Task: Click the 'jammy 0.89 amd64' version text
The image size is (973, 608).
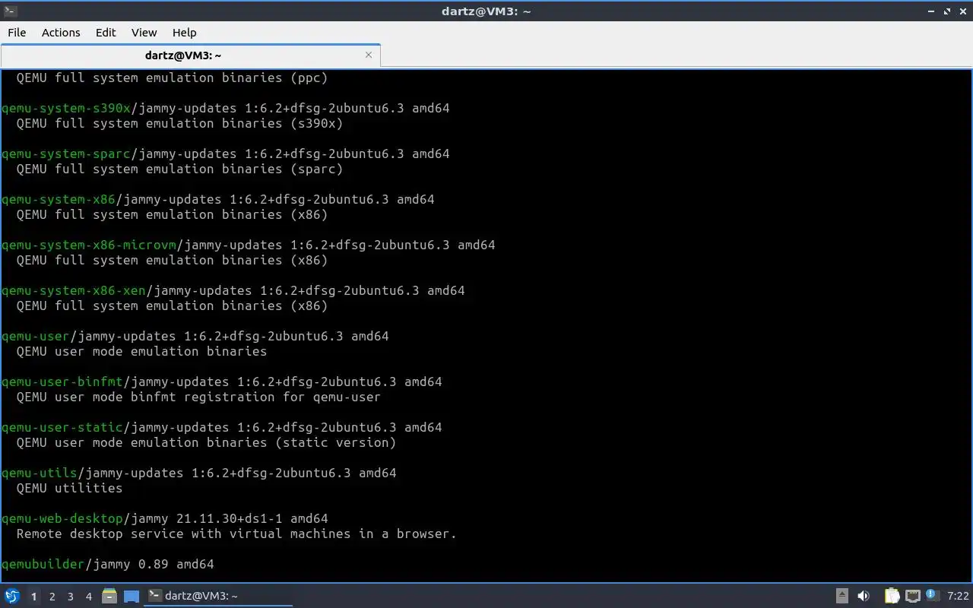Action: 154,564
